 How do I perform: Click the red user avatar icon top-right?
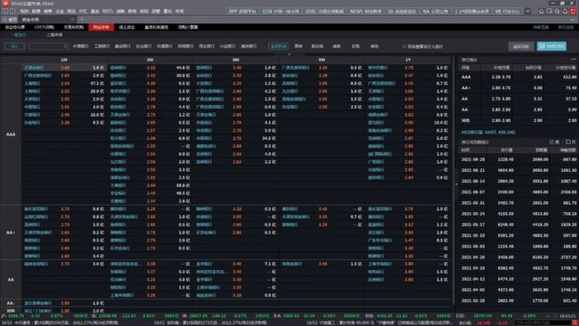coord(573,11)
